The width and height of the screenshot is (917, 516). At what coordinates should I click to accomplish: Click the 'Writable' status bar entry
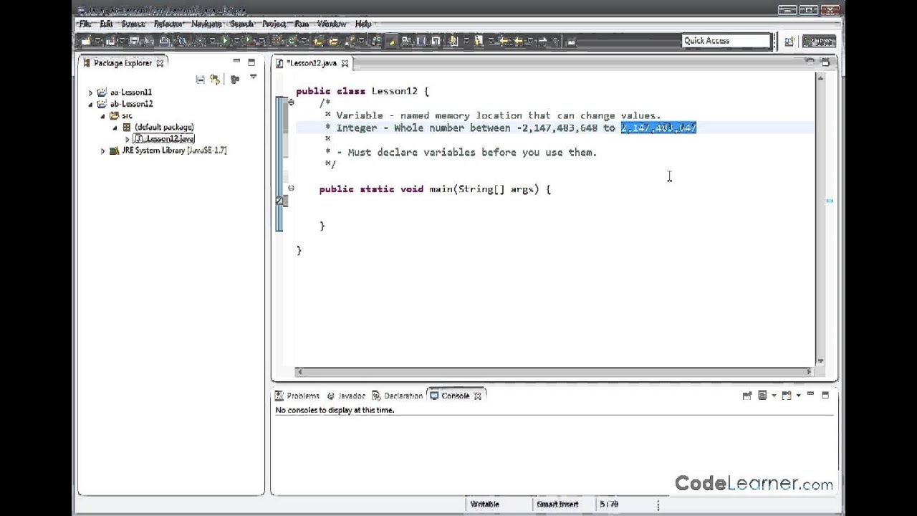pos(485,505)
